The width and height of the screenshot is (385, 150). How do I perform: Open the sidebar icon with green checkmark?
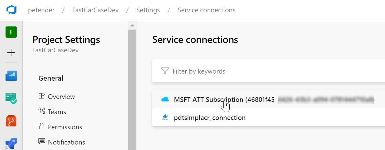(x=11, y=98)
